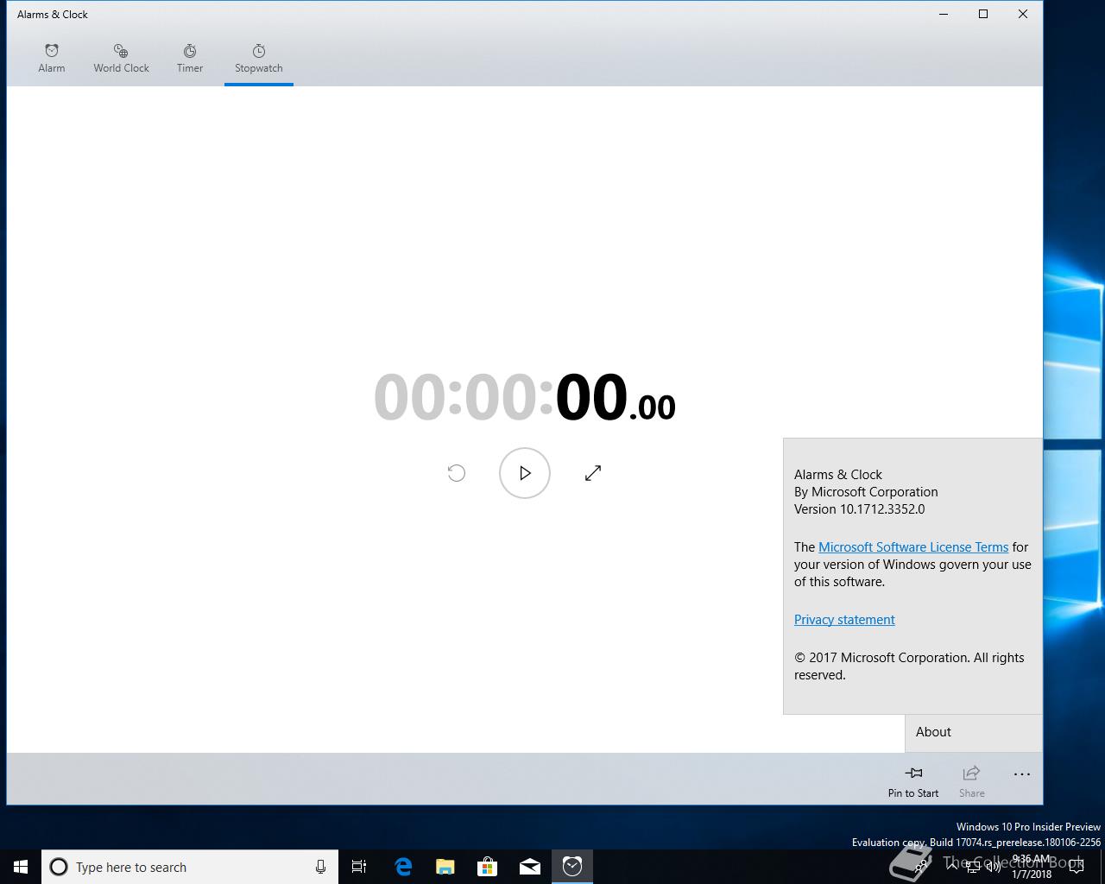The image size is (1105, 884).
Task: Switch to the Alarm tab
Action: (52, 58)
